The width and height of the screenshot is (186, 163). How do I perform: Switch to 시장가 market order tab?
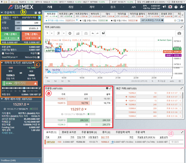click(x=15, y=18)
